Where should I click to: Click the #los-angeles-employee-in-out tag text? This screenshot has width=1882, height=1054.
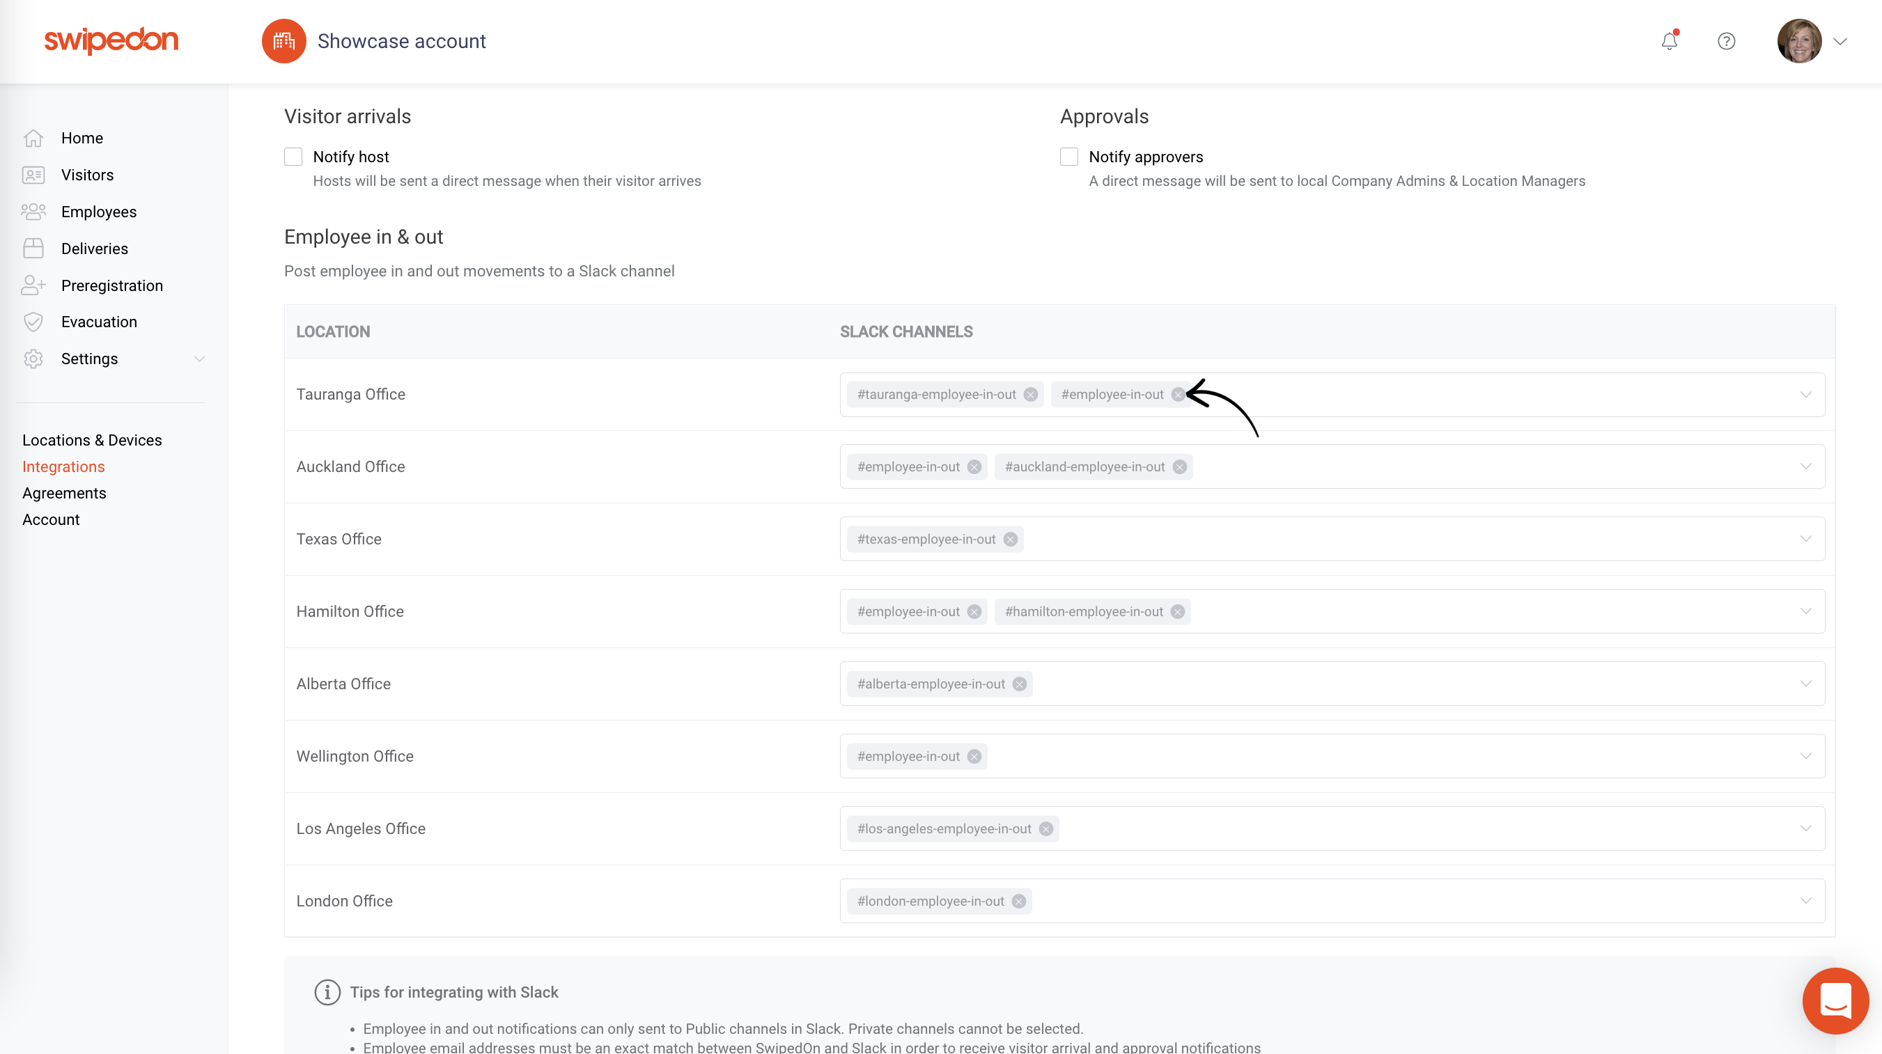pos(944,828)
